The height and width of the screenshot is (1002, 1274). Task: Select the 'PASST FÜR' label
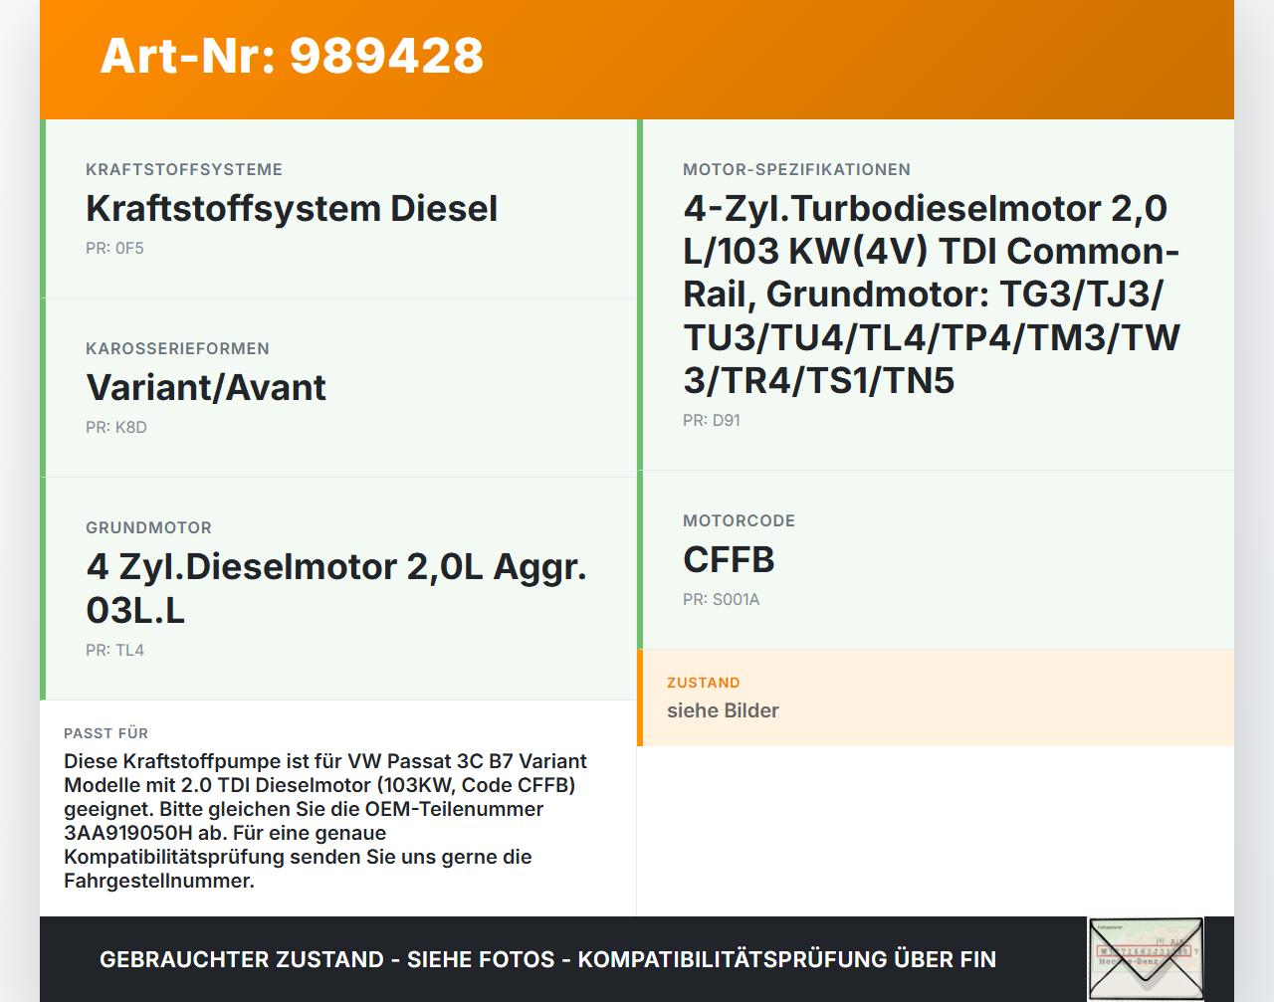(x=106, y=733)
